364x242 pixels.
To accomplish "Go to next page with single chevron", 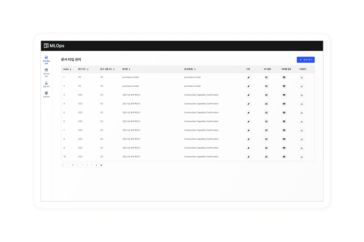I will tap(96, 165).
